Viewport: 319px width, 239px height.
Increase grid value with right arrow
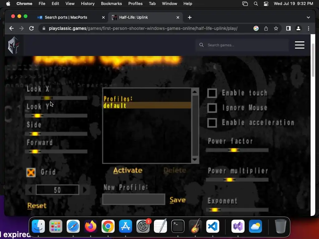tap(85, 190)
